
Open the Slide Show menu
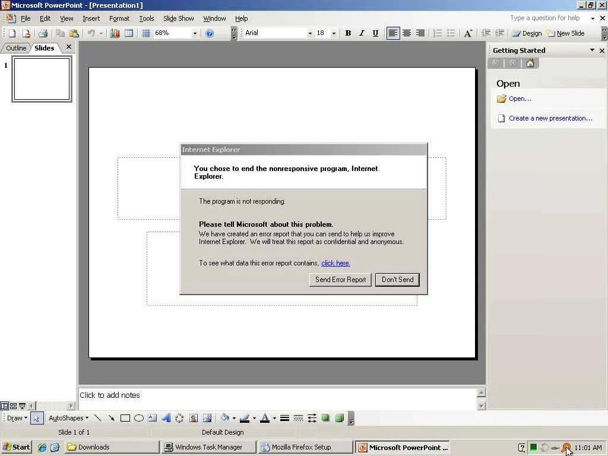click(x=178, y=18)
